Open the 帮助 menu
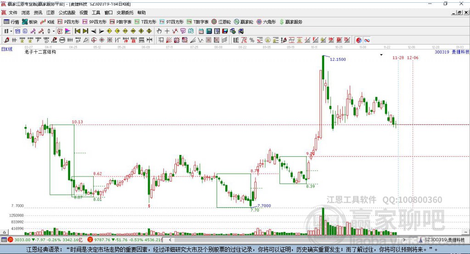 (x=141, y=12)
